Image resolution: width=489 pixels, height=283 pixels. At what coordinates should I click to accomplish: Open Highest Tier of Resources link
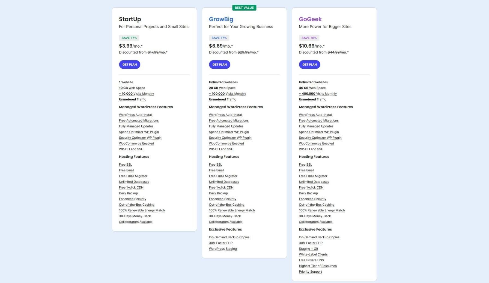click(x=318, y=266)
